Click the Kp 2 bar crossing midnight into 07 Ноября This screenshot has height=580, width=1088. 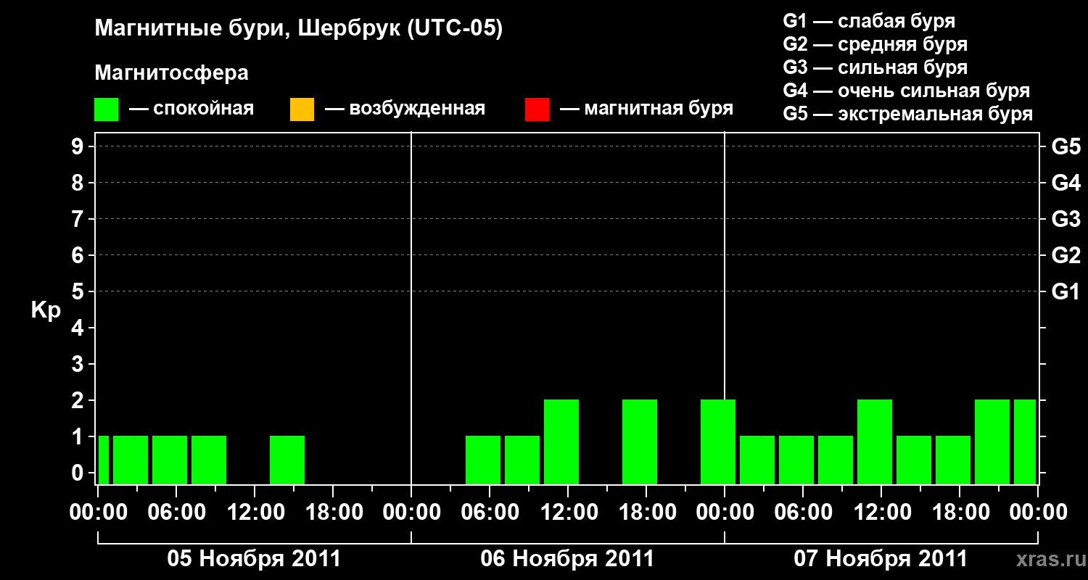coord(718,442)
